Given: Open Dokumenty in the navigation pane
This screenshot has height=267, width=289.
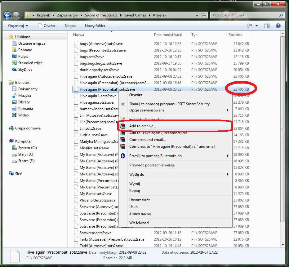Looking at the screenshot, I should click(28, 89).
